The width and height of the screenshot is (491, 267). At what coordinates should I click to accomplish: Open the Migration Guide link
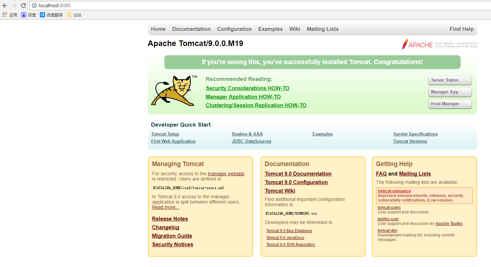[172, 236]
